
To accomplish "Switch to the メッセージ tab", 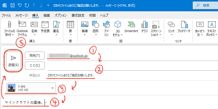I will (22, 15).
